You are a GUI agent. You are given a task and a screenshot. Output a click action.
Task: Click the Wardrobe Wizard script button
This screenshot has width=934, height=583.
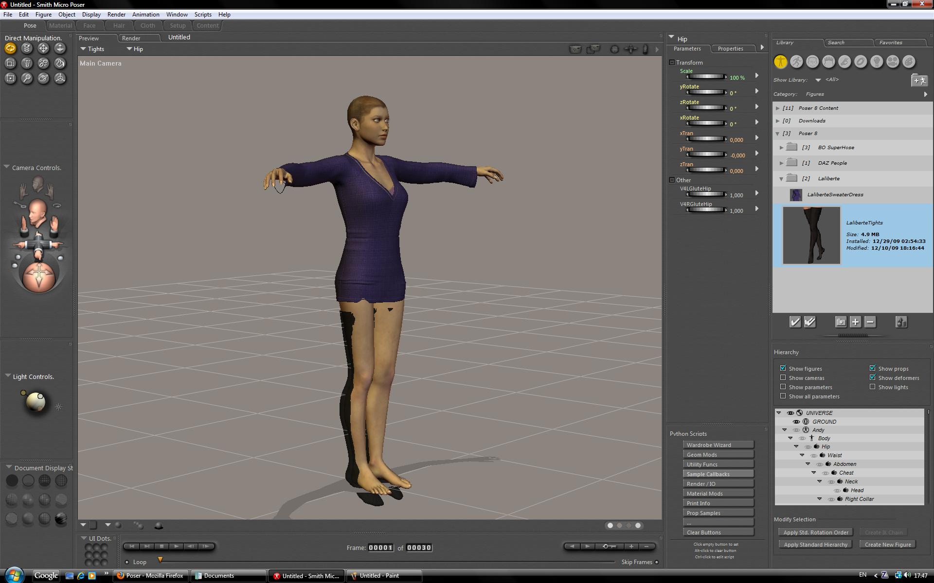tap(718, 445)
